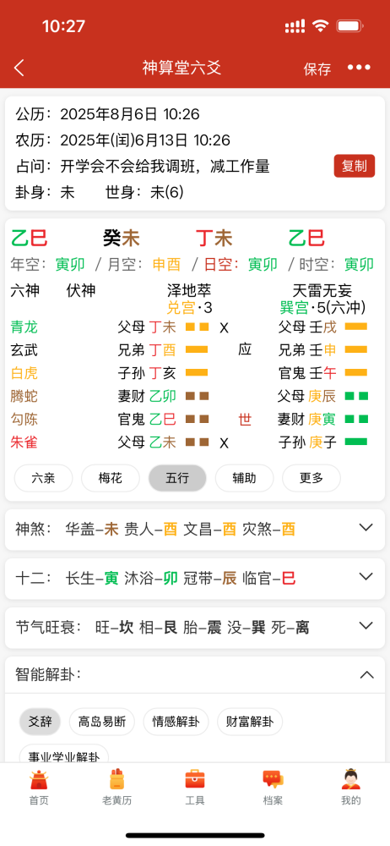Open the 首页 home icon
Viewport: 390px width, 846px height.
click(39, 780)
